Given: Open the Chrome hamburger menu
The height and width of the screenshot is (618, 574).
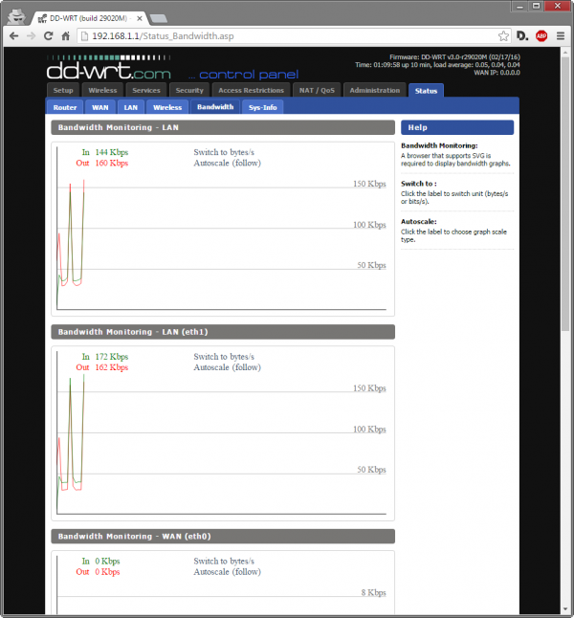Looking at the screenshot, I should (x=560, y=35).
